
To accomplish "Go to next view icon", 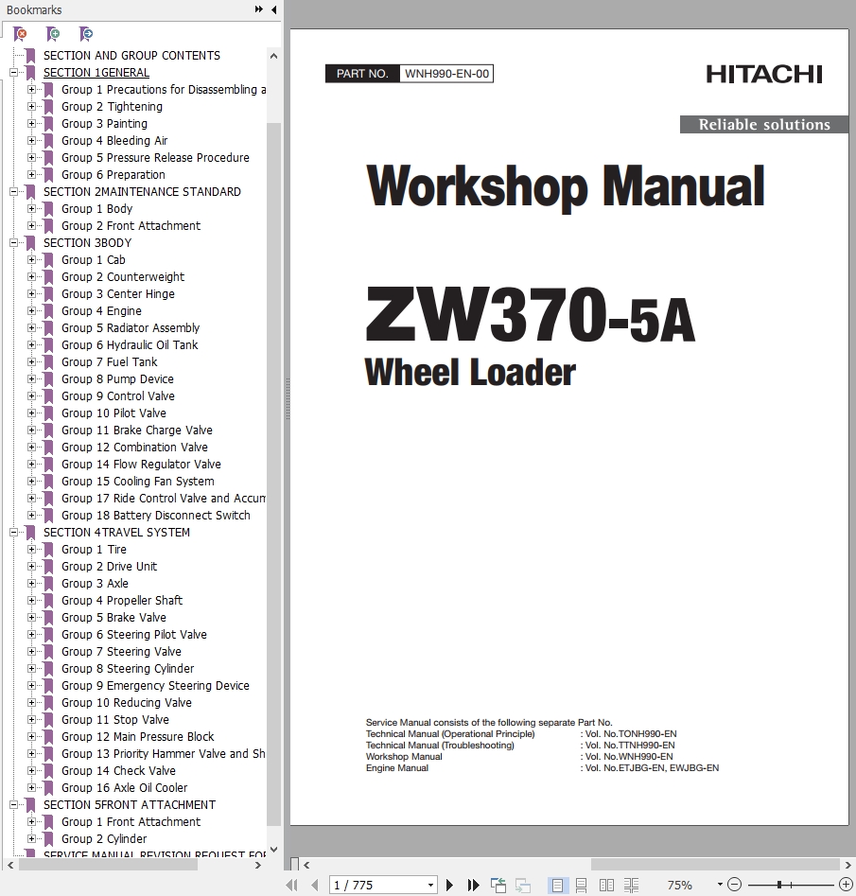I will pos(523,886).
